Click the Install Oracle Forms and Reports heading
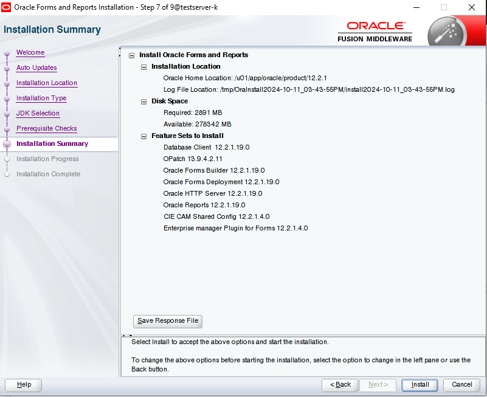 [194, 55]
